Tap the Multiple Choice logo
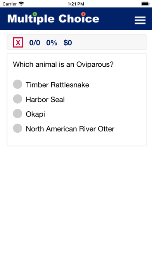152x270 pixels. pyautogui.click(x=54, y=18)
